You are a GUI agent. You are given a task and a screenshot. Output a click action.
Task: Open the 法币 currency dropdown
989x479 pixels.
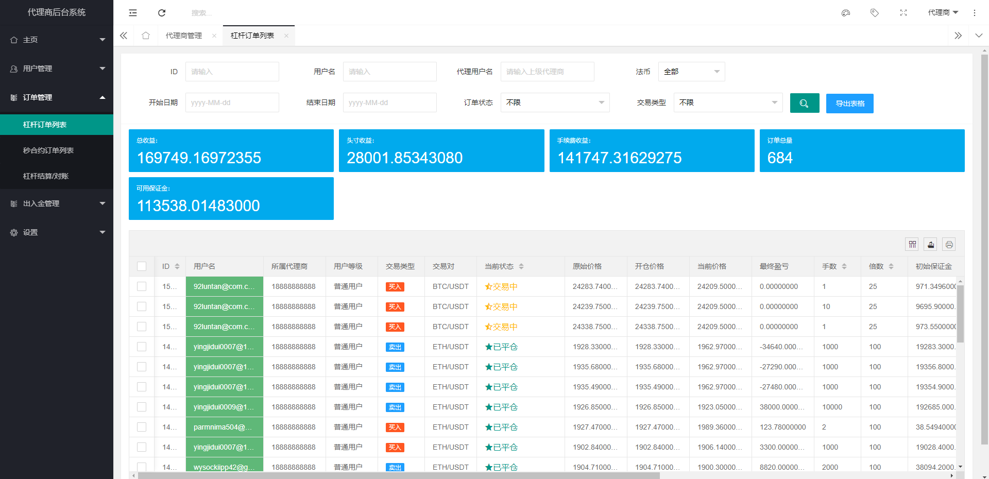pos(691,72)
